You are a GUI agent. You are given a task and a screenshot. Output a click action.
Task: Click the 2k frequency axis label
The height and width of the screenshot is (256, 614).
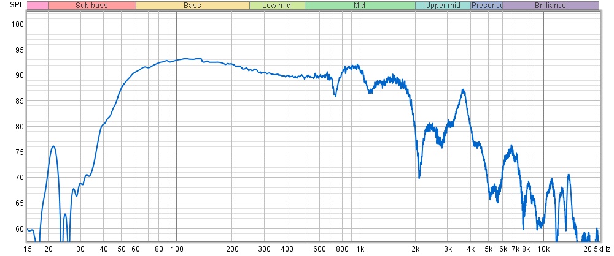pyautogui.click(x=416, y=249)
